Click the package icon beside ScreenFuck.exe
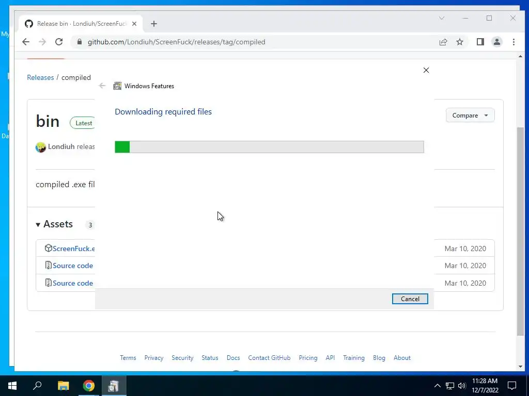The height and width of the screenshot is (396, 529). (48, 248)
